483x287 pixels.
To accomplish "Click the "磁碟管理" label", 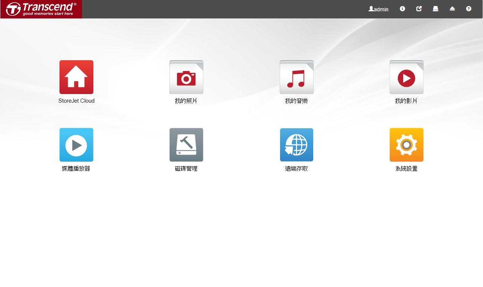I will [x=186, y=169].
